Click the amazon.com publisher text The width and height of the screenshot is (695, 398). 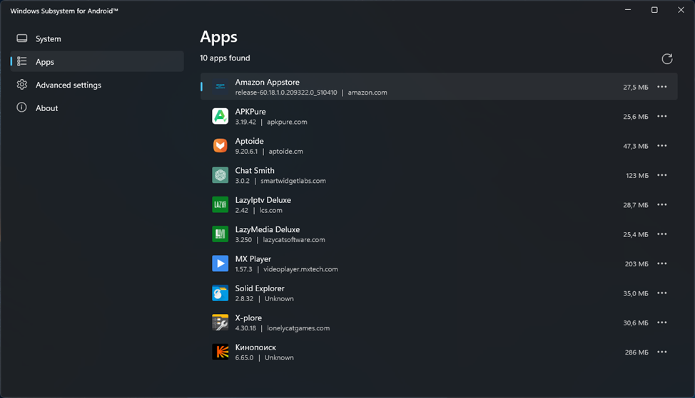[x=367, y=93]
